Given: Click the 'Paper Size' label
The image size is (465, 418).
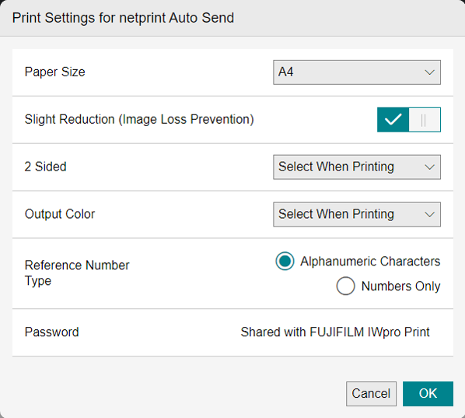Looking at the screenshot, I should [x=55, y=72].
